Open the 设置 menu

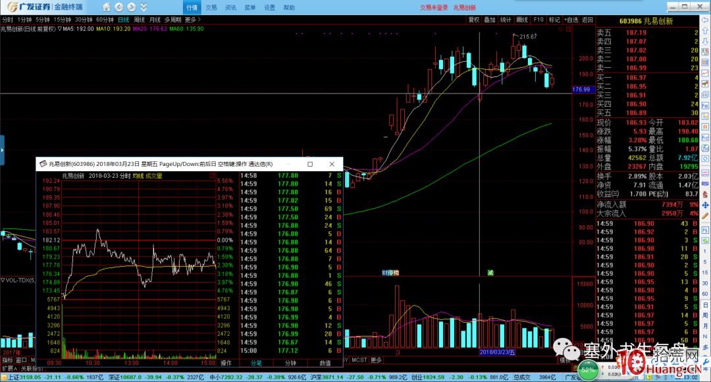click(269, 8)
